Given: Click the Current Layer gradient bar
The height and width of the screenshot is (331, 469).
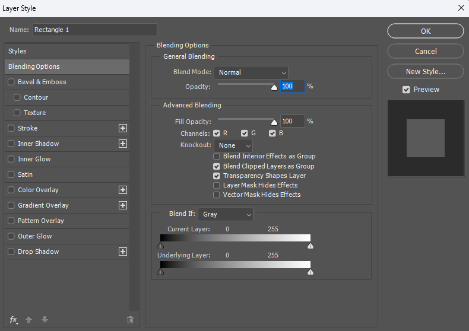Looking at the screenshot, I should [x=236, y=238].
